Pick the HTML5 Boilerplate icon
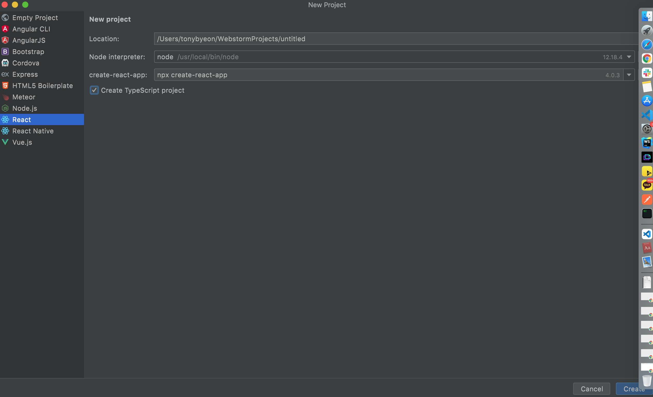 5,85
